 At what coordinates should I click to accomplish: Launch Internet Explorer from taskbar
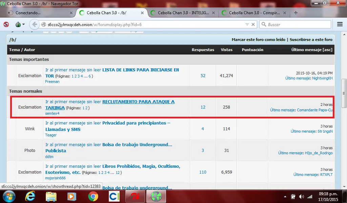pyautogui.click(x=31, y=196)
